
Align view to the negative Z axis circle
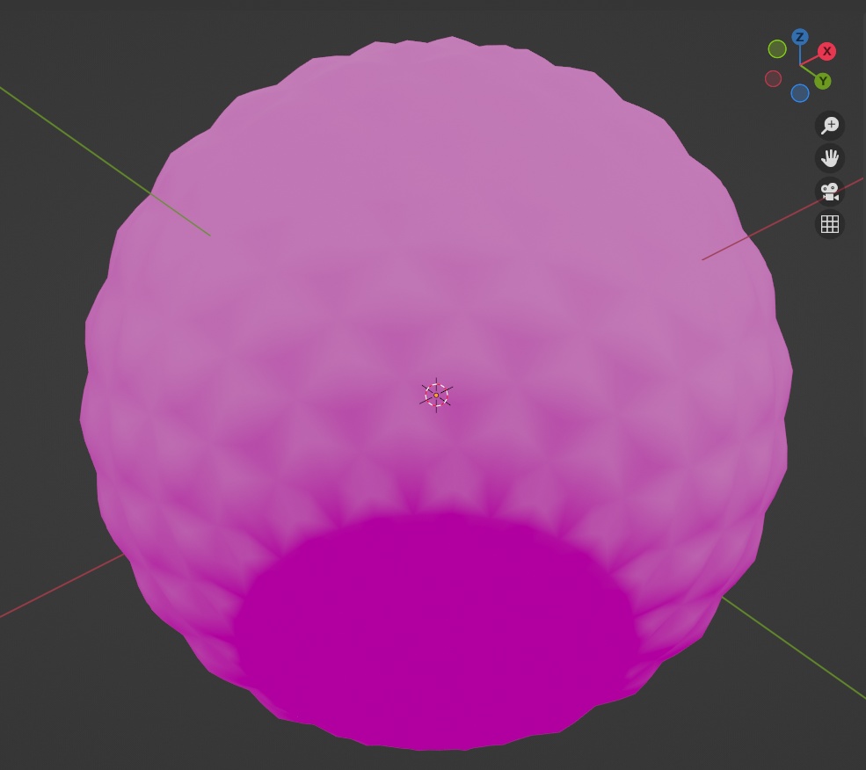point(800,93)
